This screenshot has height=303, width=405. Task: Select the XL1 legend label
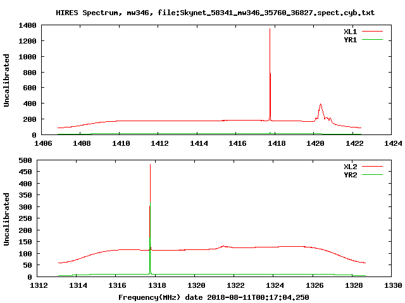tap(350, 32)
